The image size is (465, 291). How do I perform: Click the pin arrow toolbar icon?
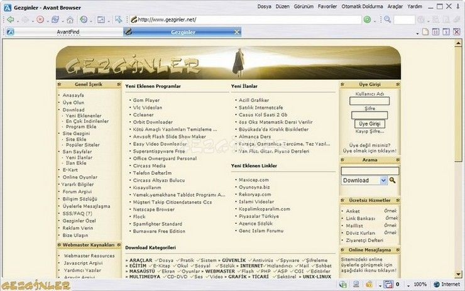tap(119, 19)
